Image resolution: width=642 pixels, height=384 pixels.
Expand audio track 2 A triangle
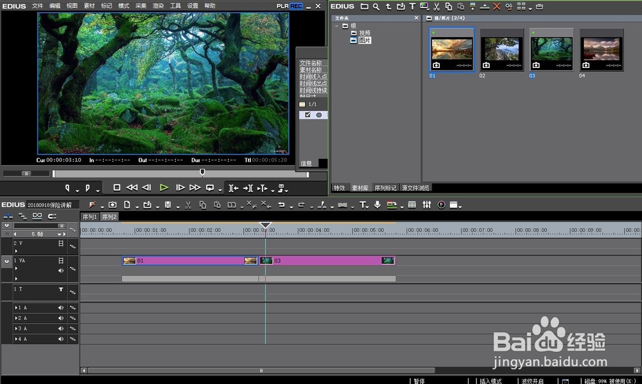tap(16, 318)
